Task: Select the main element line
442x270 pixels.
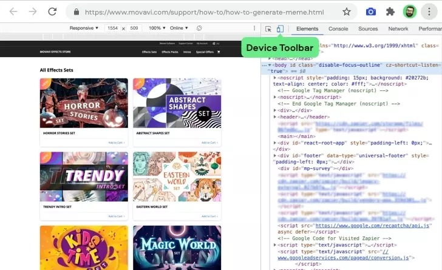Action: click(x=296, y=136)
